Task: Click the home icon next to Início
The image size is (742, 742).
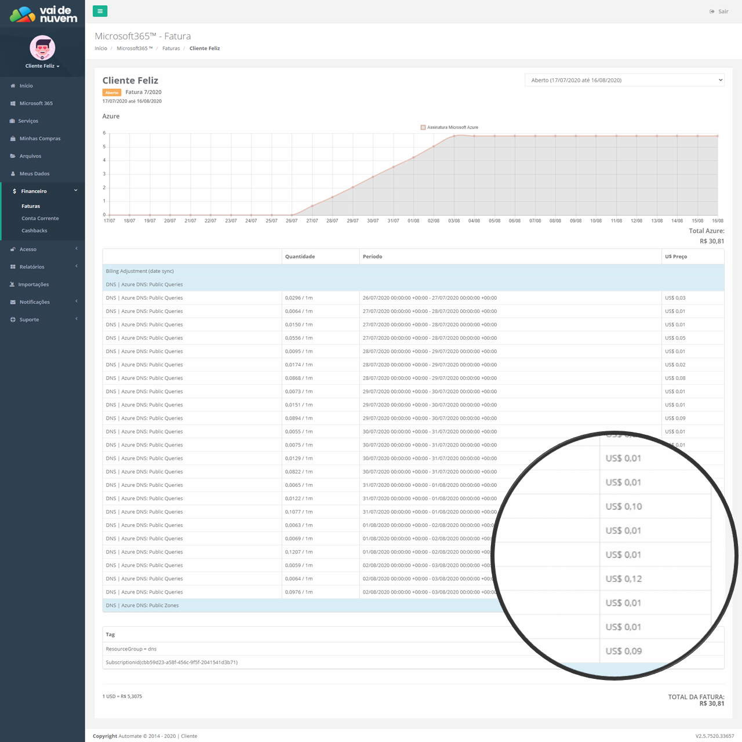Action: point(13,86)
